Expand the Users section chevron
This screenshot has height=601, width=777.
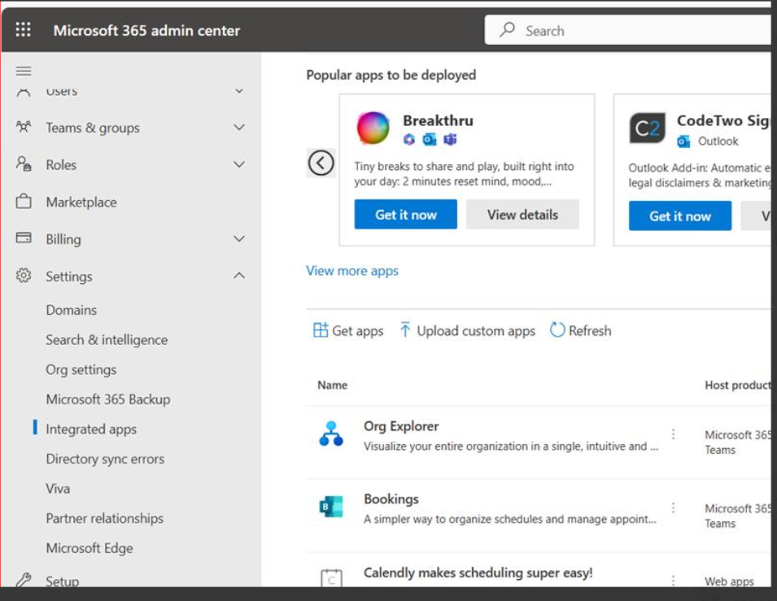(239, 90)
